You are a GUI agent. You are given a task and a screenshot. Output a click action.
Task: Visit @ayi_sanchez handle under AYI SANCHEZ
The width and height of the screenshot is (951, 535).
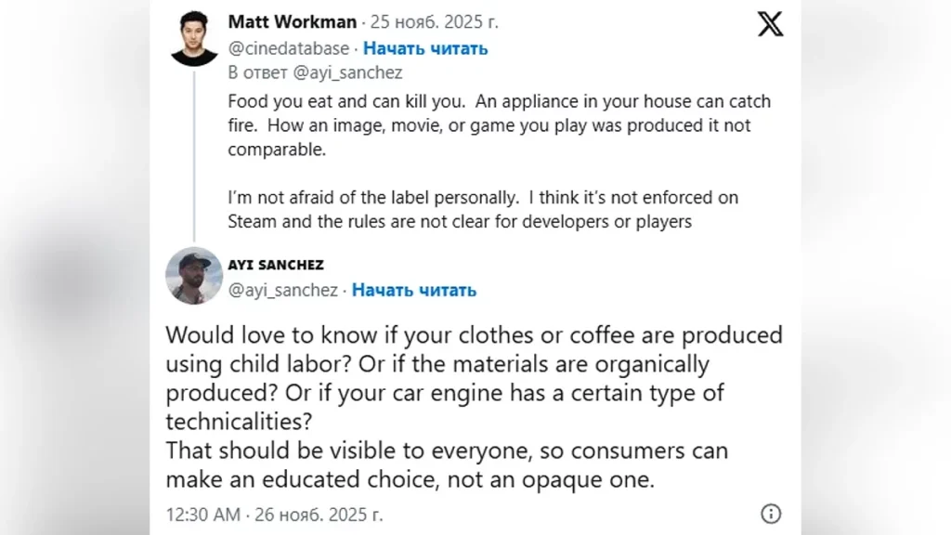pyautogui.click(x=283, y=290)
